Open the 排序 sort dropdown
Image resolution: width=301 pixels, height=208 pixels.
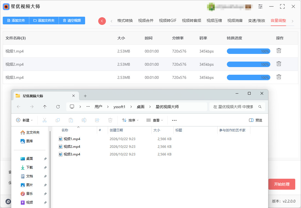(x=130, y=120)
